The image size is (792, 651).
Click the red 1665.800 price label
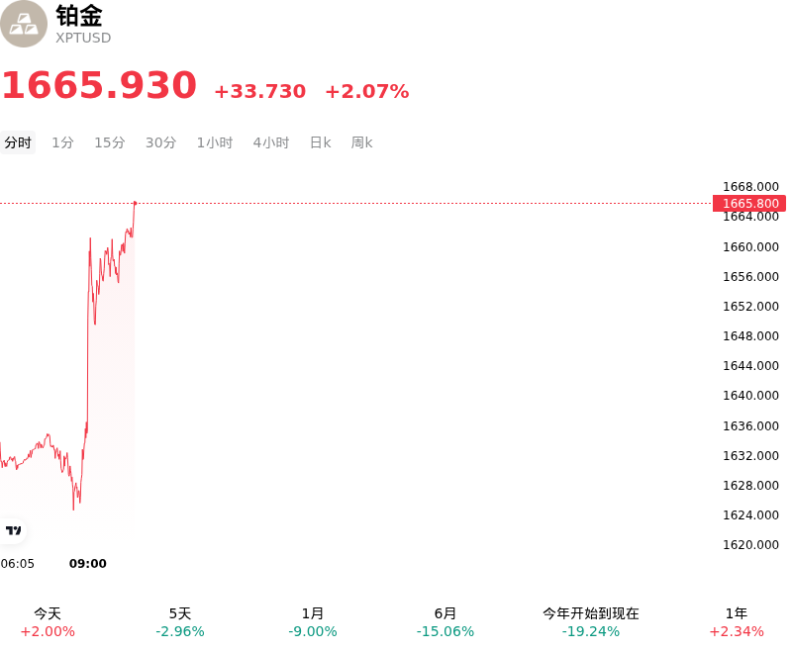coord(749,204)
